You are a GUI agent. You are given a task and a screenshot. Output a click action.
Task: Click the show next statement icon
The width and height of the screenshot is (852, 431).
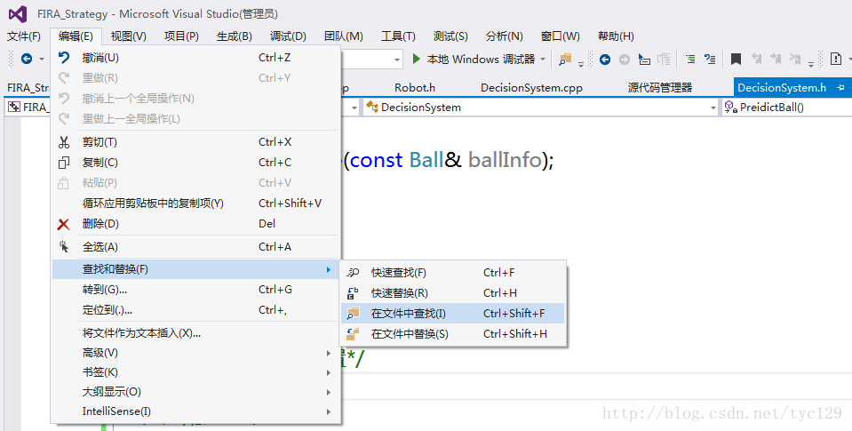coord(644,60)
